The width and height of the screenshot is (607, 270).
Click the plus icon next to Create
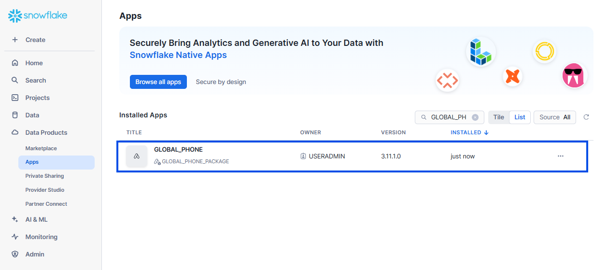(x=15, y=40)
